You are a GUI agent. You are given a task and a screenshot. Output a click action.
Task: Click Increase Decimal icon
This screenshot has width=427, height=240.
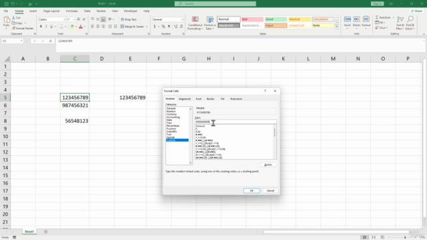[175, 27]
